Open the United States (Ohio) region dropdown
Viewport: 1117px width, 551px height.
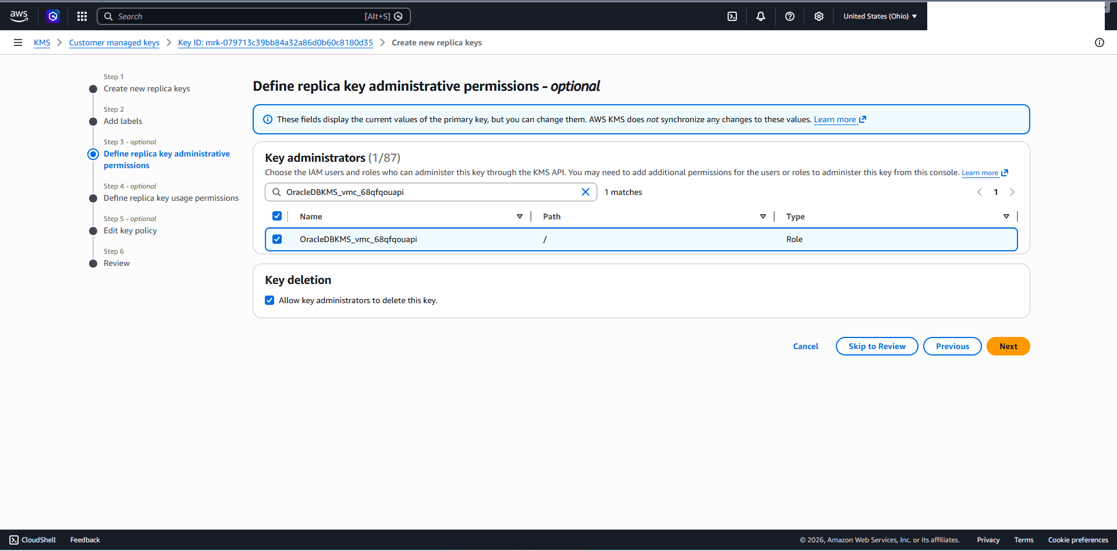click(x=880, y=16)
